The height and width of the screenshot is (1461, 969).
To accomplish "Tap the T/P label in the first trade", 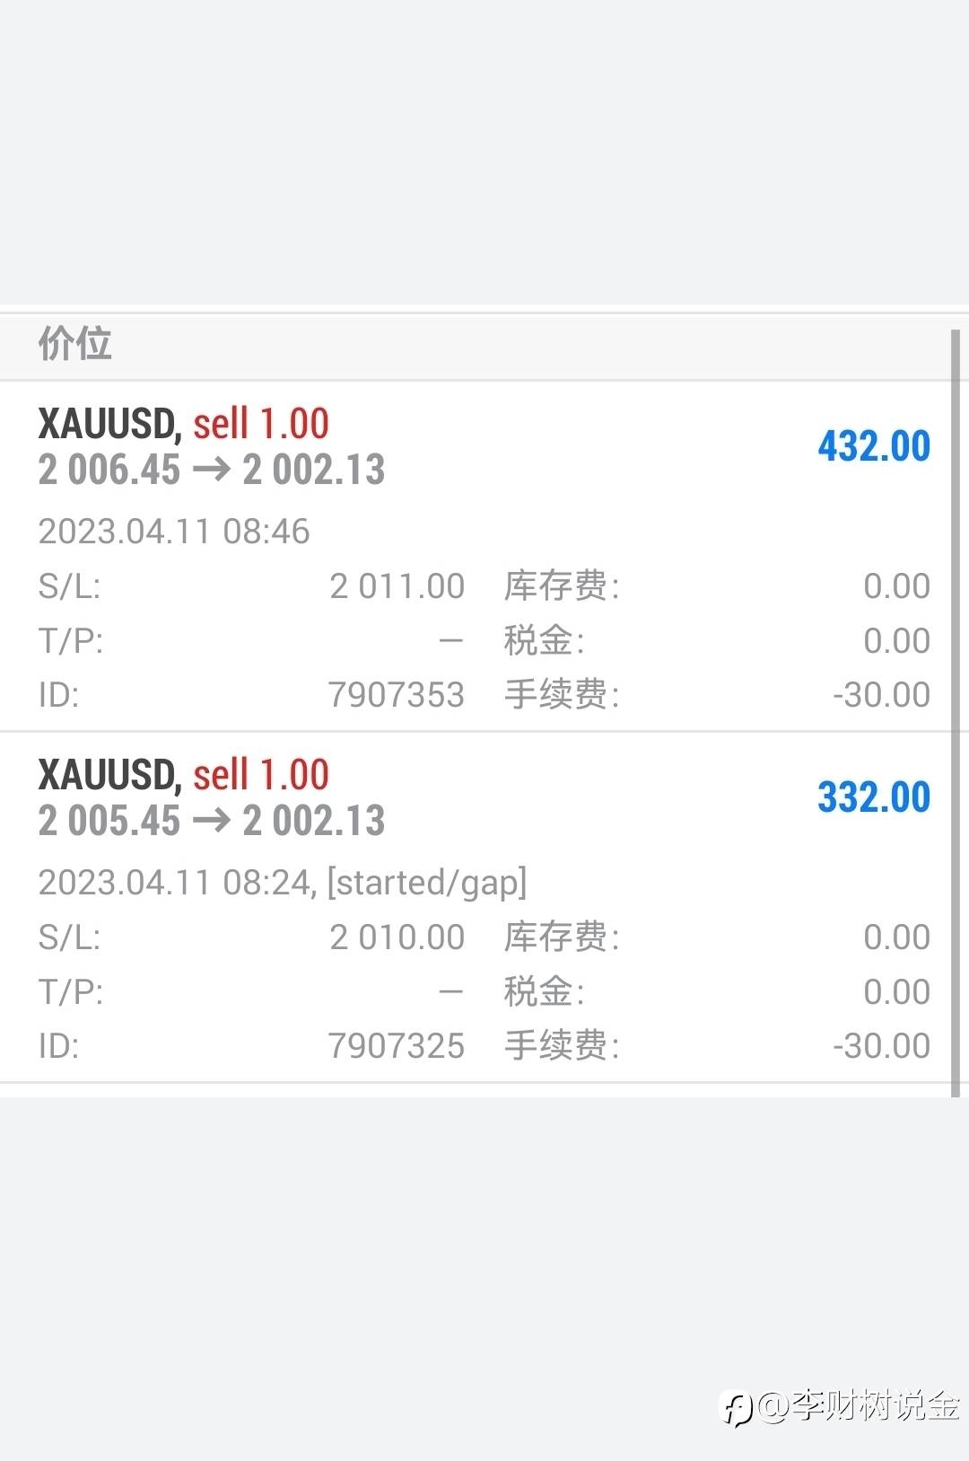I will (x=71, y=641).
